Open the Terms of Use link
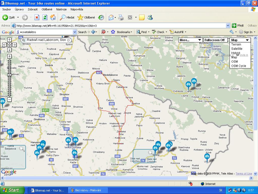The width and height of the screenshot is (258, 194). [244, 174]
